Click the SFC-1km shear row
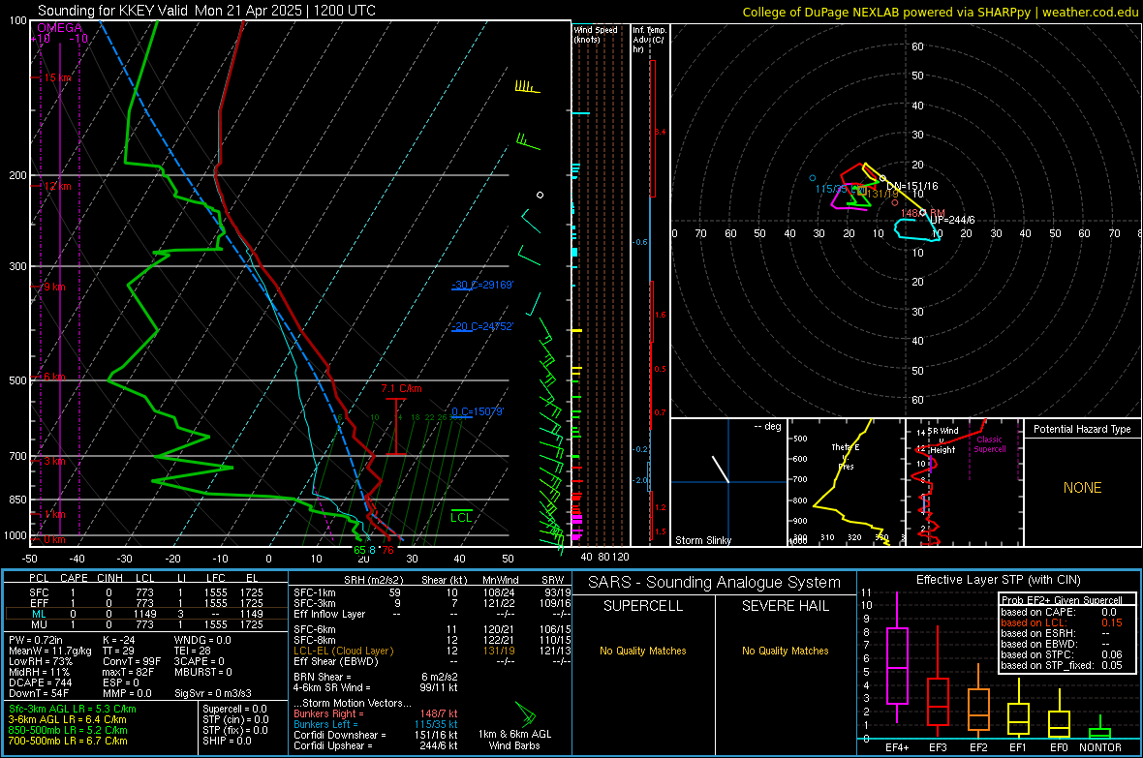The height and width of the screenshot is (758, 1143). pyautogui.click(x=432, y=592)
